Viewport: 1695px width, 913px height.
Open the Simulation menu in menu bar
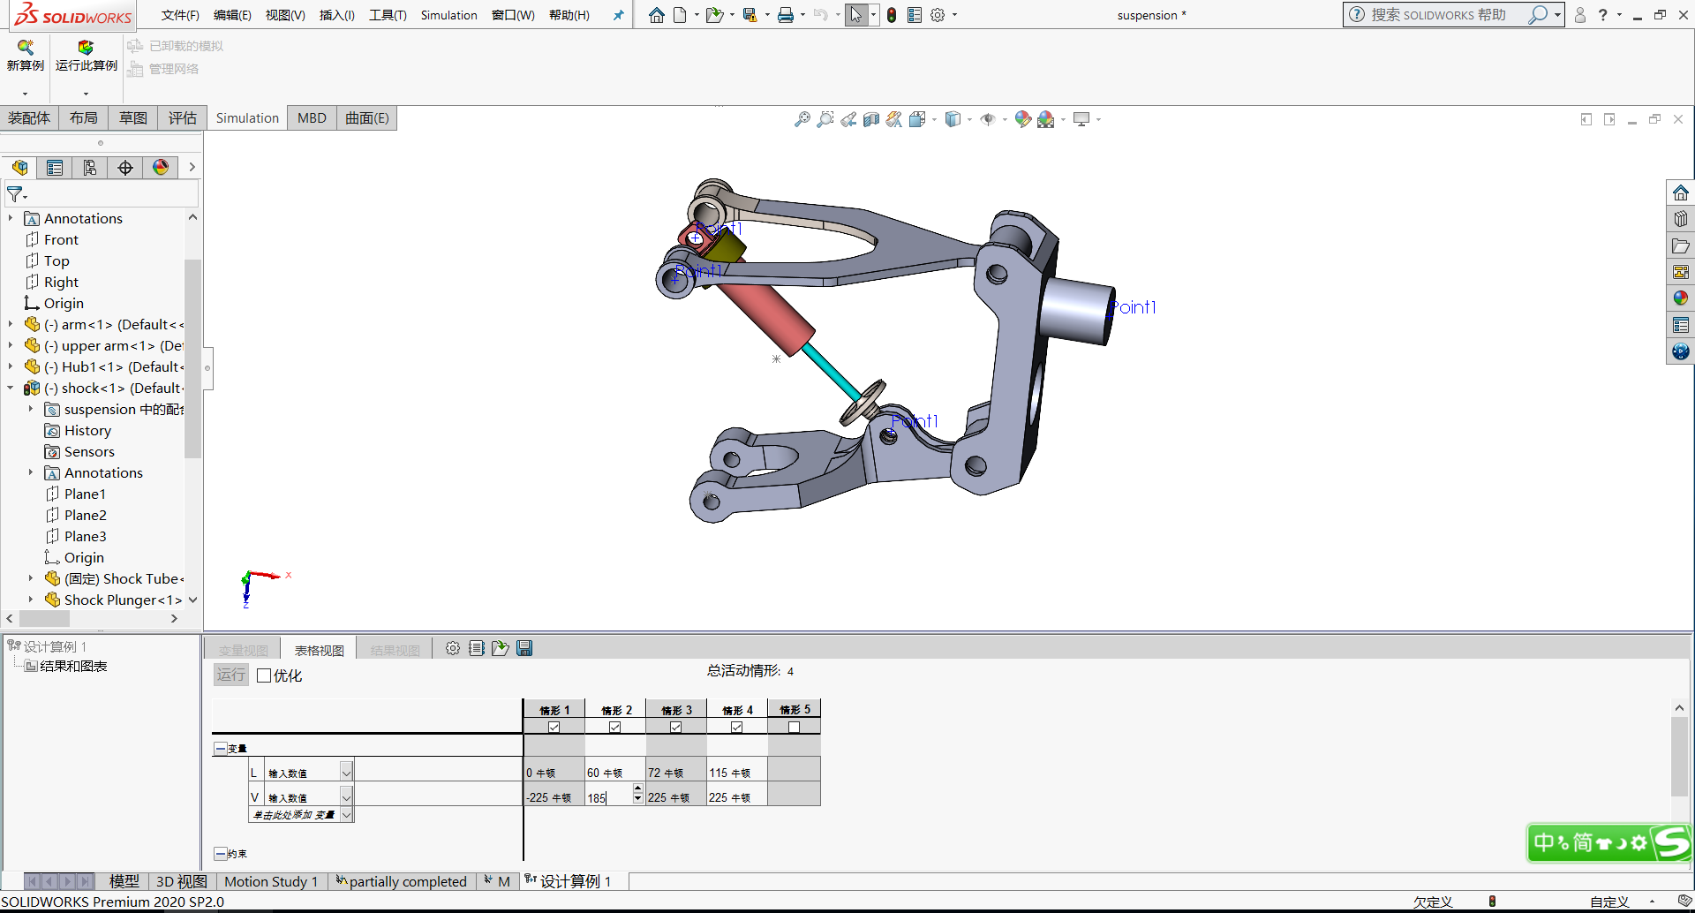click(x=448, y=15)
